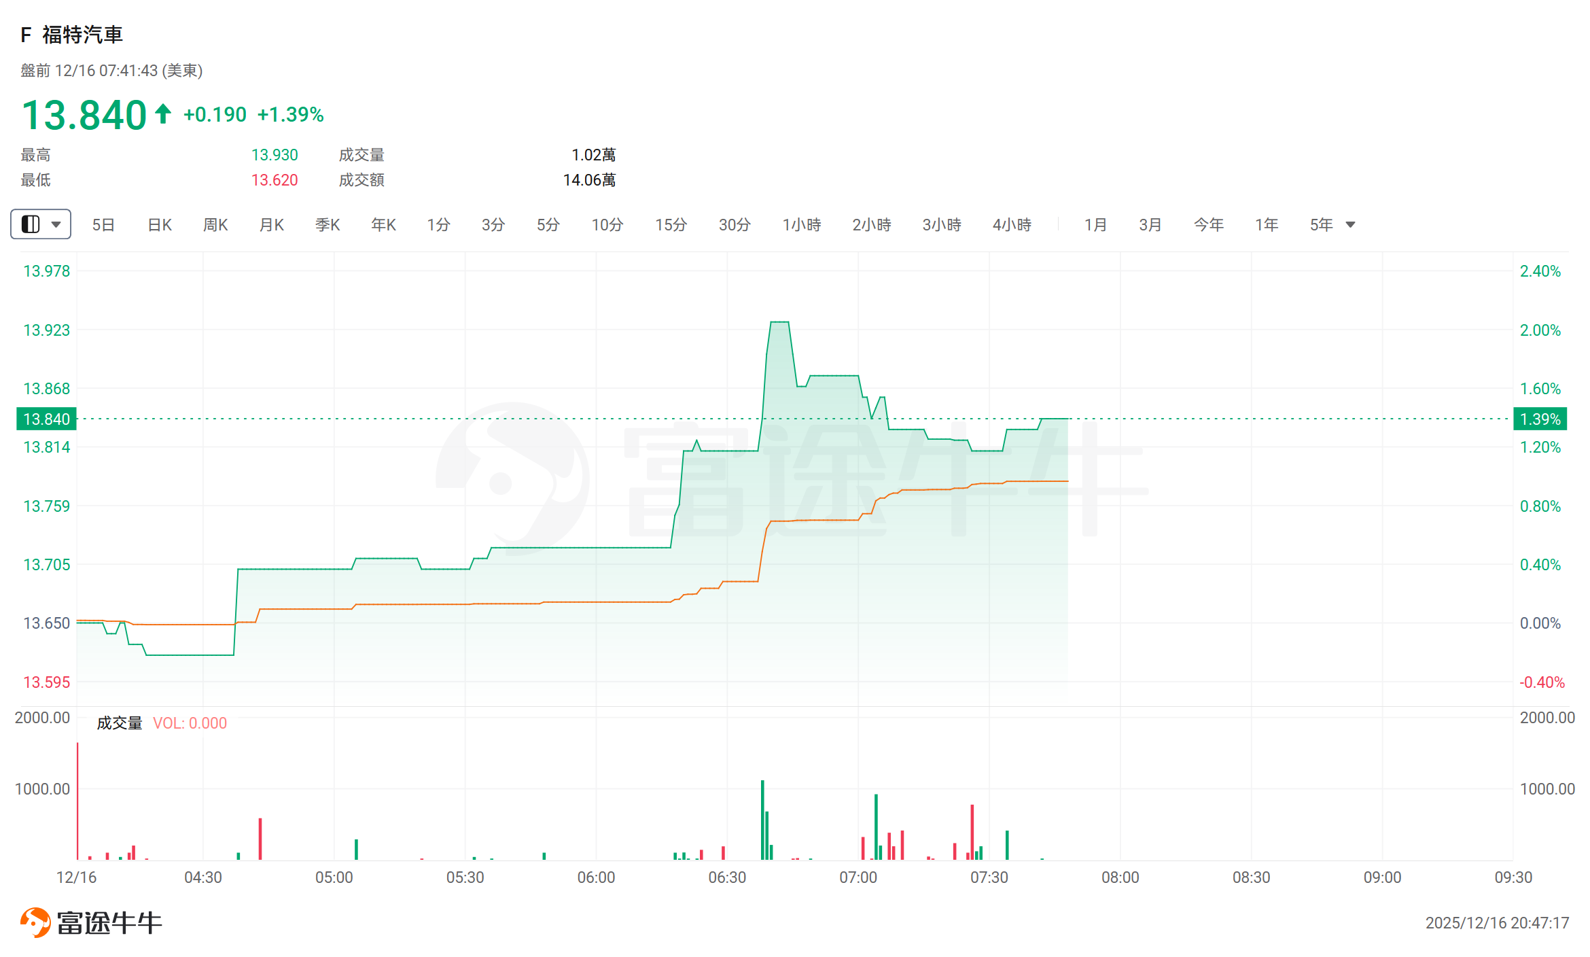This screenshot has width=1590, height=957.
Task: Show the 今年 year-to-date range
Action: (1208, 224)
